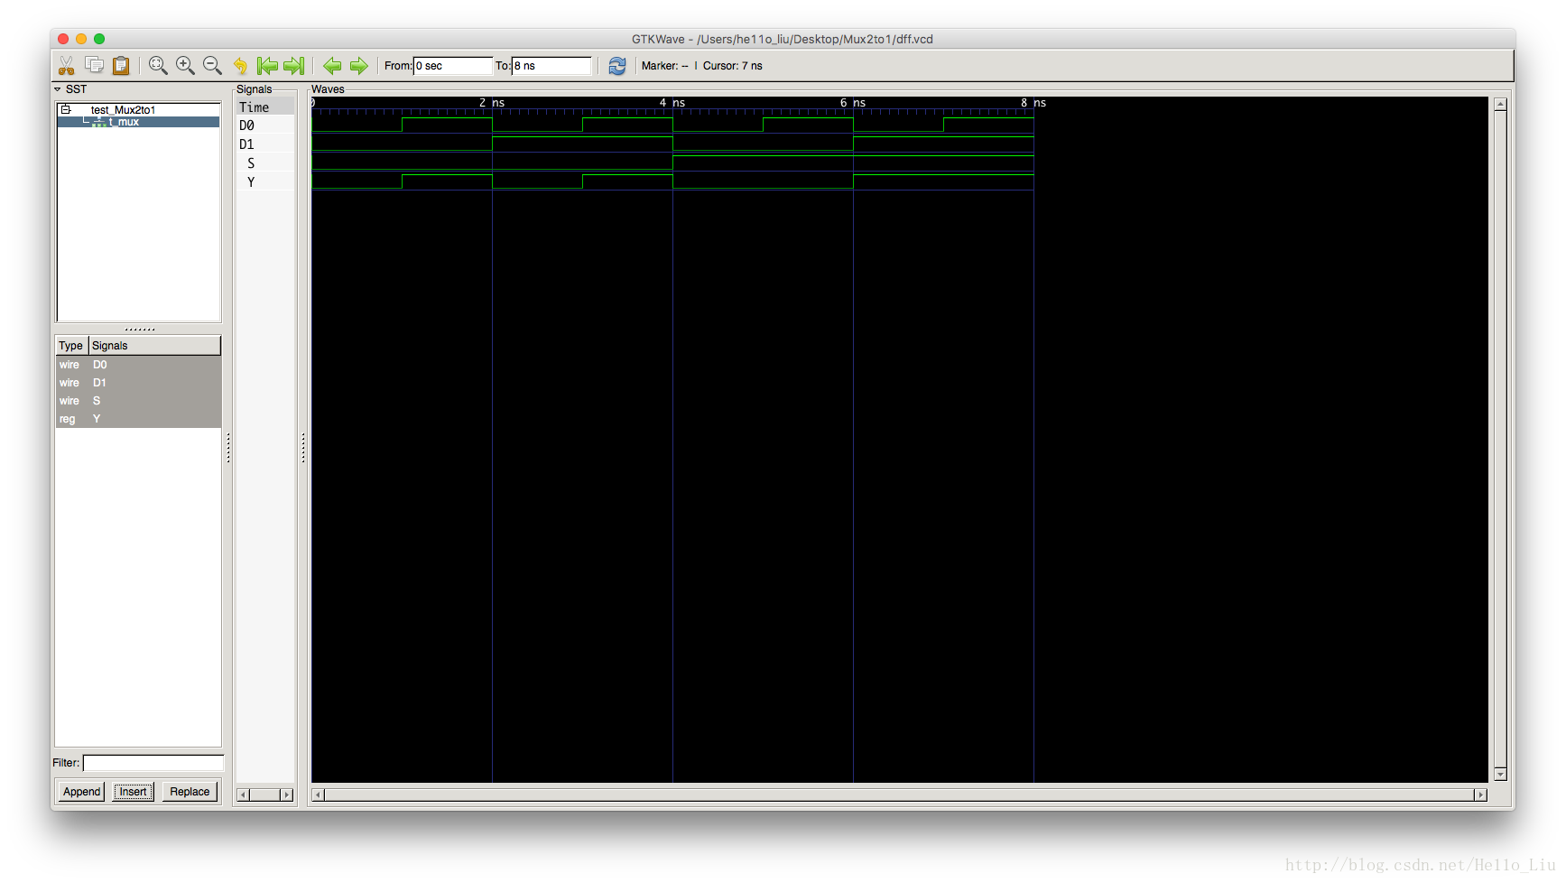
Task: Find the next edge with right arrow
Action: (358, 66)
